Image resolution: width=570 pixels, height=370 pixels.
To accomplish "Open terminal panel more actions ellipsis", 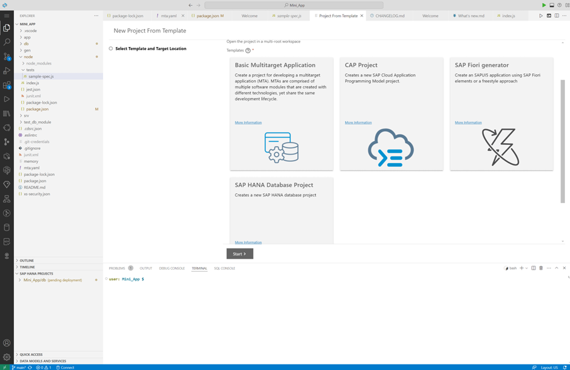I will [549, 268].
